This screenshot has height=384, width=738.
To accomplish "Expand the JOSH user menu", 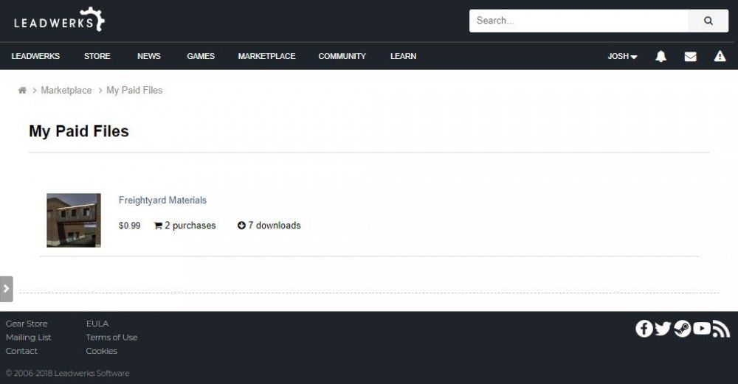I will (622, 57).
